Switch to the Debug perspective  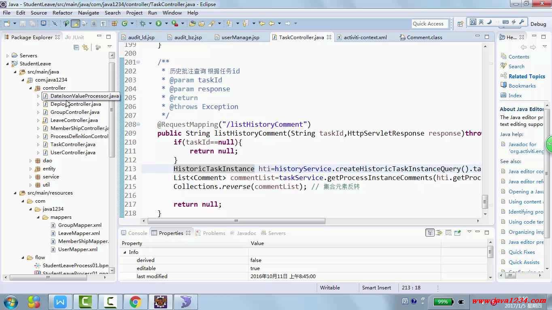[538, 24]
